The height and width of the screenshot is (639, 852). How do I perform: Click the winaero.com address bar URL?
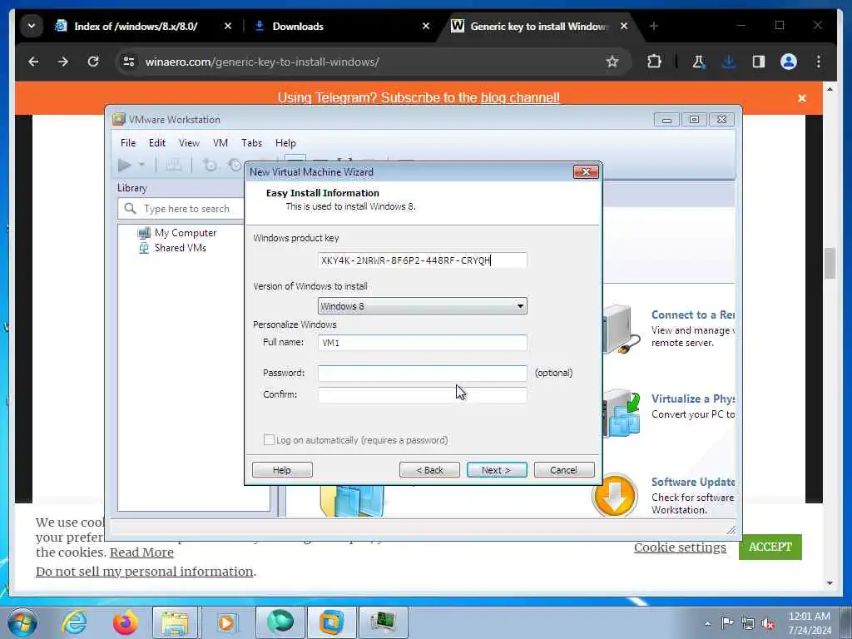[262, 62]
